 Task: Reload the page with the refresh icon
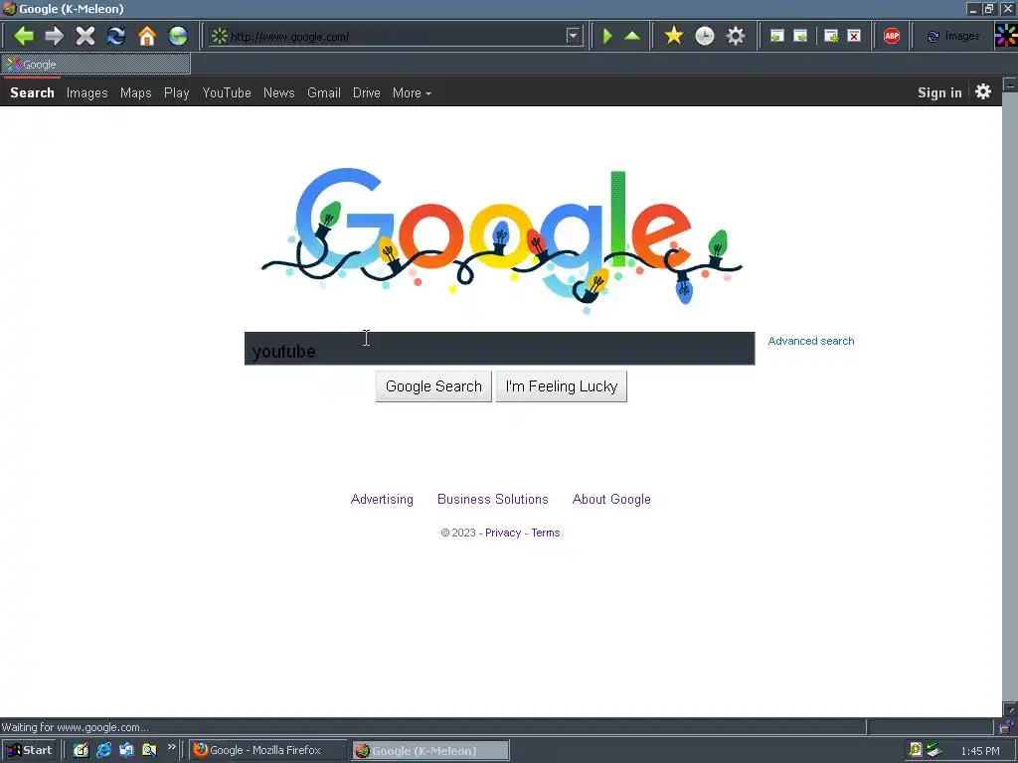tap(116, 36)
